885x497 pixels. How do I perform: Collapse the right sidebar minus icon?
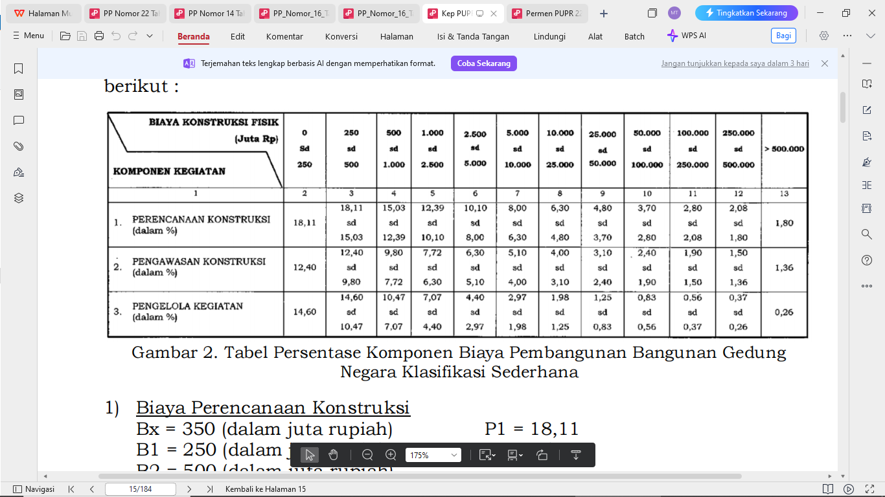pyautogui.click(x=866, y=63)
